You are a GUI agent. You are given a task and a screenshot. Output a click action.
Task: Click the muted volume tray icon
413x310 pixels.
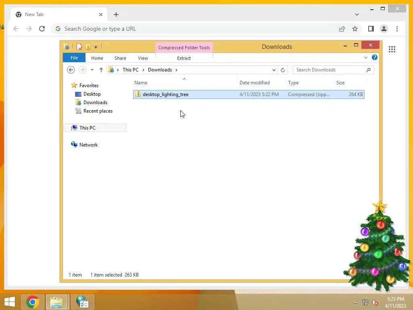tap(375, 302)
